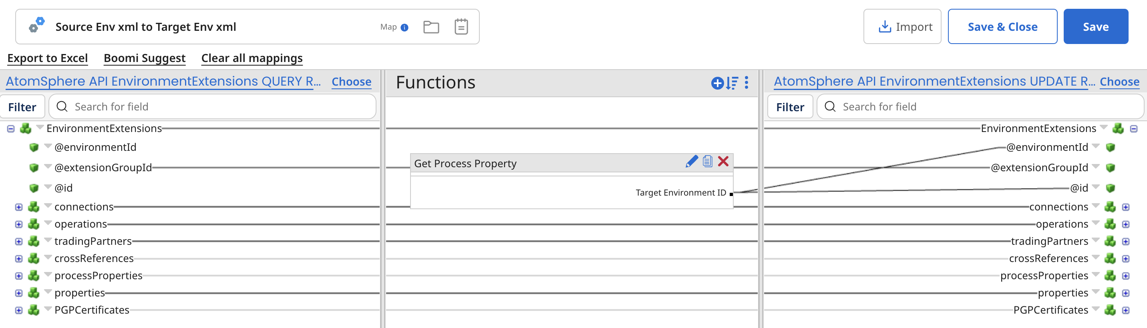This screenshot has width=1147, height=328.
Task: Open the Functions panel overflow menu
Action: pos(746,83)
